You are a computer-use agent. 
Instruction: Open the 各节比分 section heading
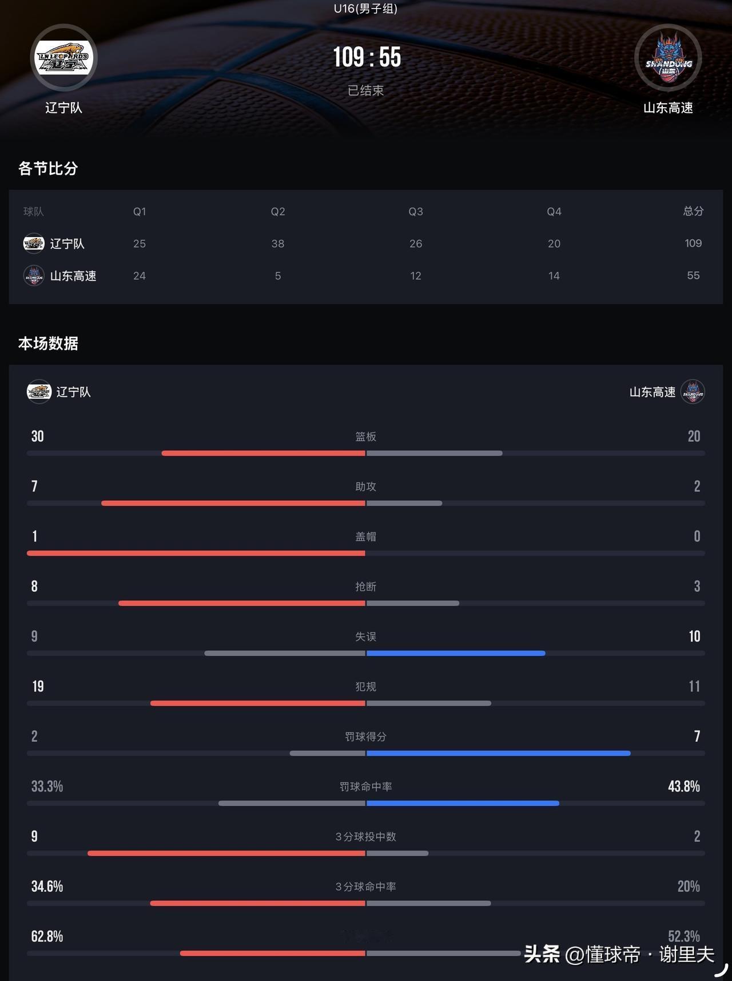coord(48,168)
